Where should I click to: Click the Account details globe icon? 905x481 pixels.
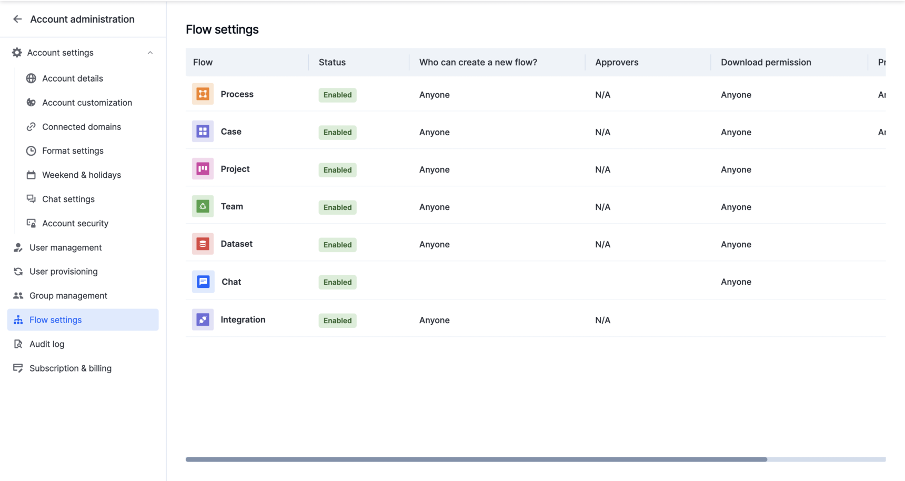(x=31, y=78)
